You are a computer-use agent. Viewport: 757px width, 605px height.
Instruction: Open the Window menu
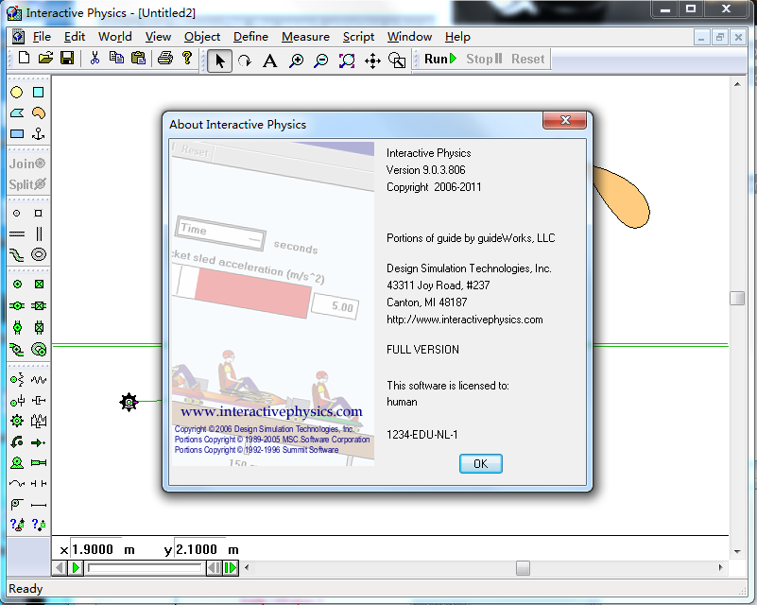point(409,37)
